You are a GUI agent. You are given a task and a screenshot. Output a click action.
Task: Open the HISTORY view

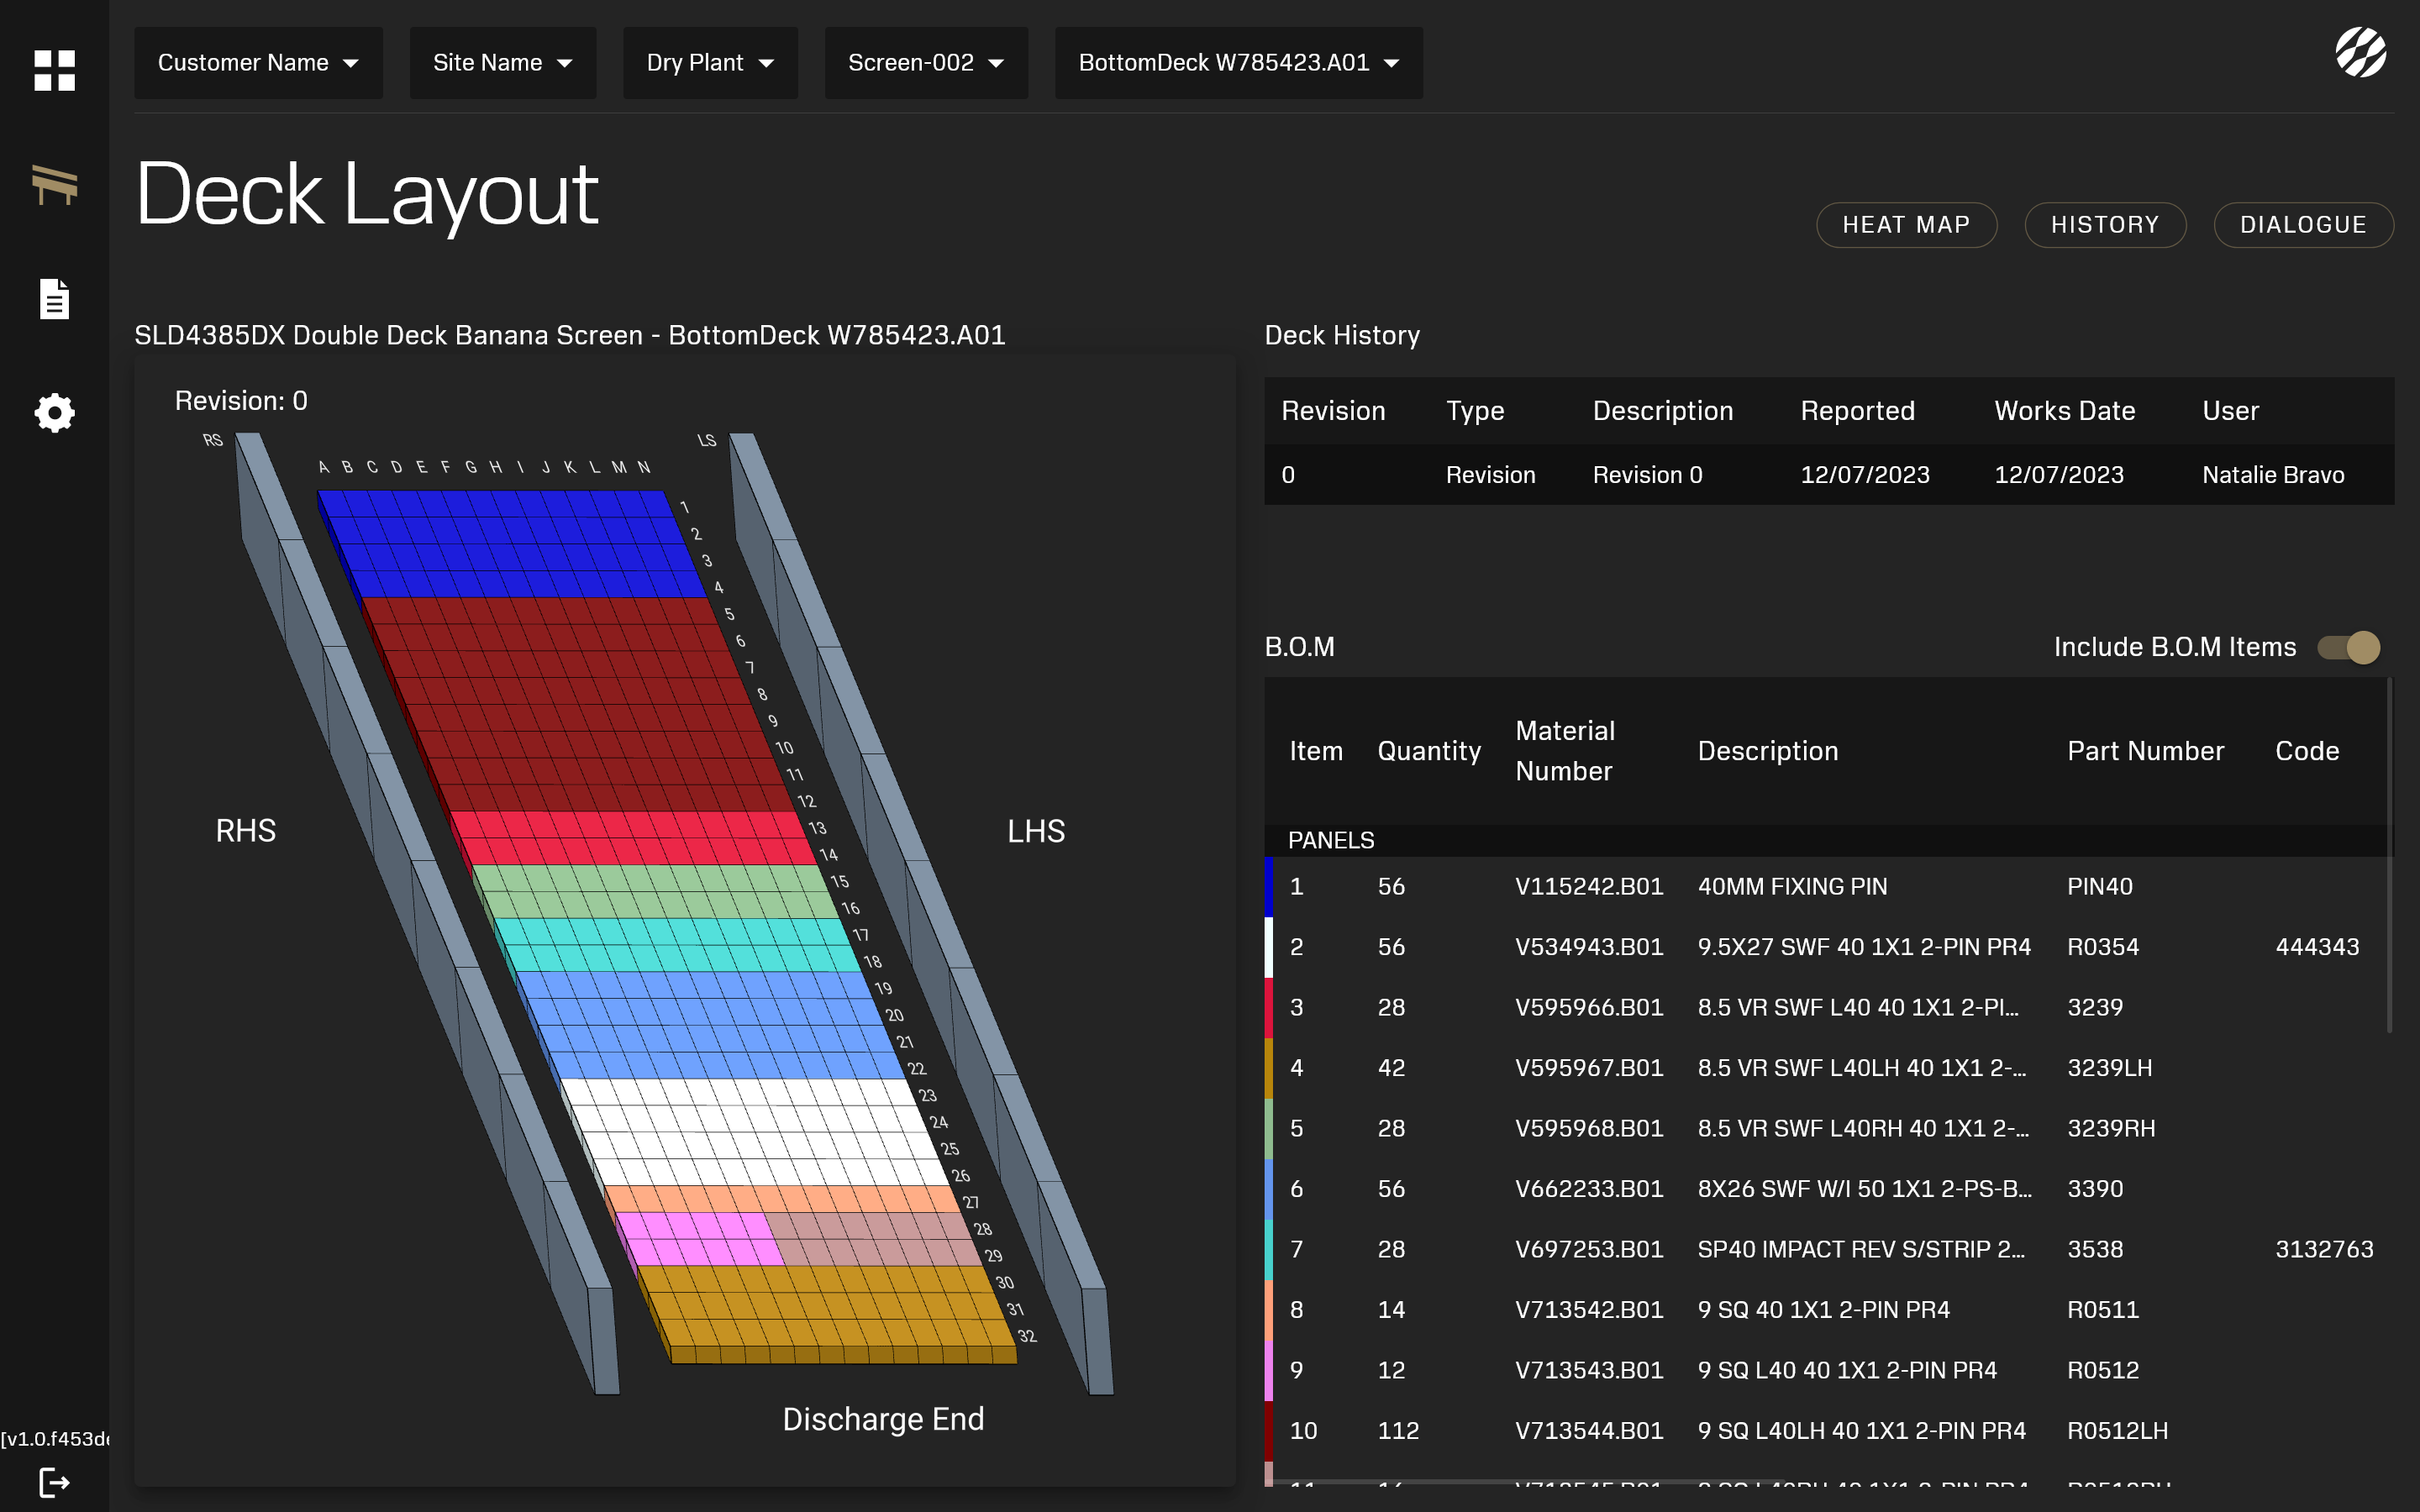point(2105,225)
